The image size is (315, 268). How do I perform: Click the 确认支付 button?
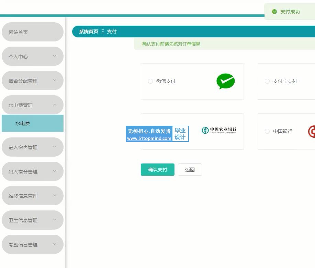coord(157,170)
